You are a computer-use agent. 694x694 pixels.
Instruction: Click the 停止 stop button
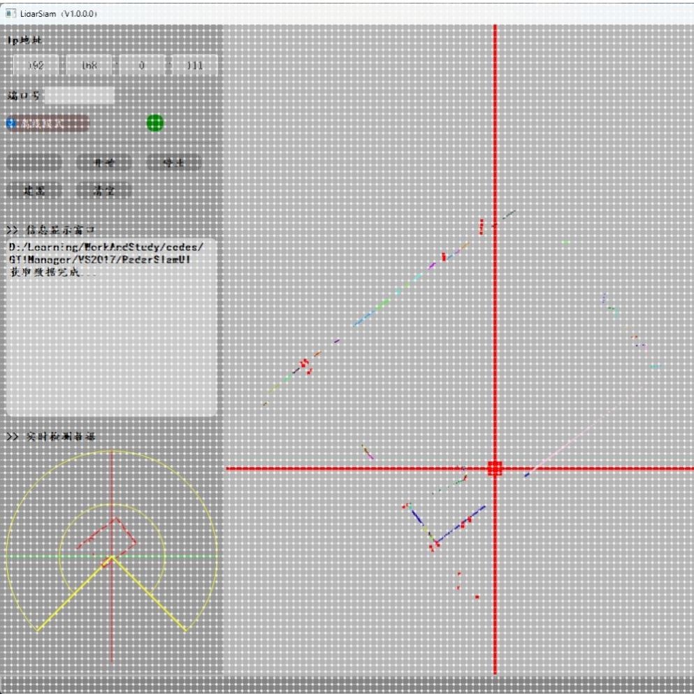click(x=174, y=162)
